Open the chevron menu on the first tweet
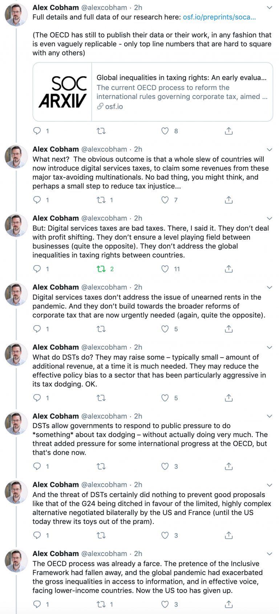 [269, 8]
